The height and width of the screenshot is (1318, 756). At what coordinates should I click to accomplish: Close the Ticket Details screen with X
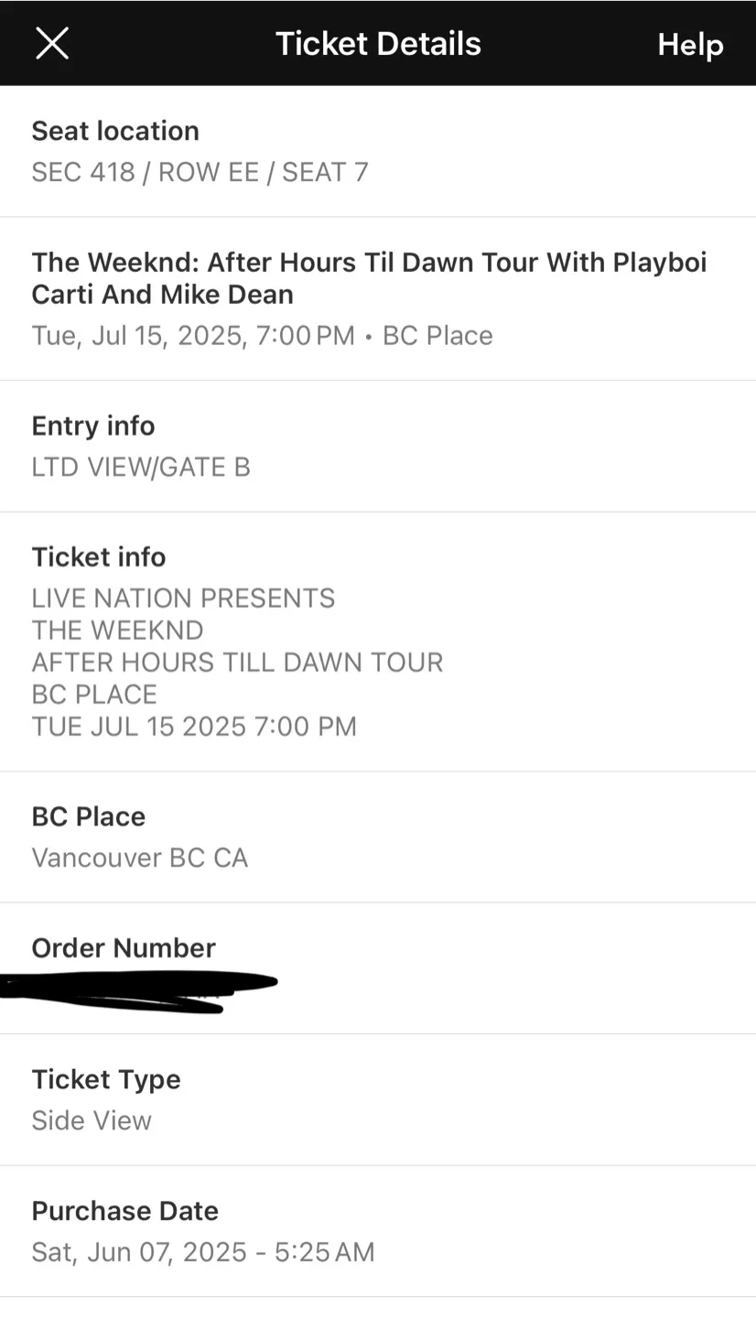52,43
